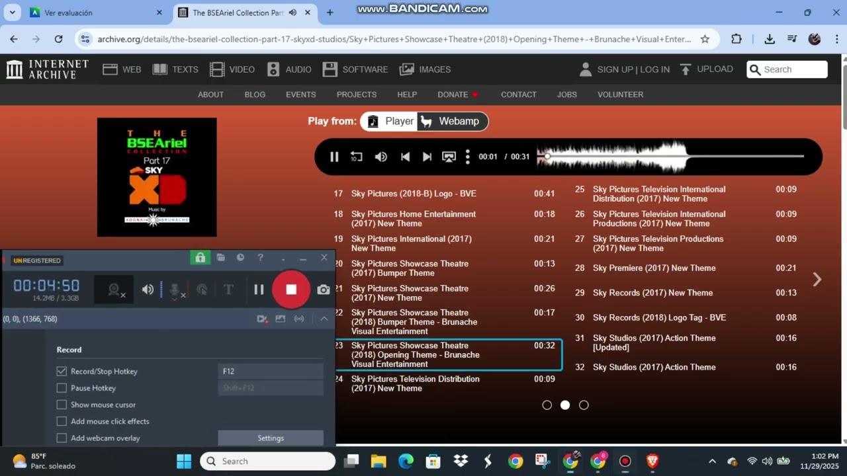The width and height of the screenshot is (847, 476).
Task: Open Chrome extensions puzzle icon
Action: (736, 39)
